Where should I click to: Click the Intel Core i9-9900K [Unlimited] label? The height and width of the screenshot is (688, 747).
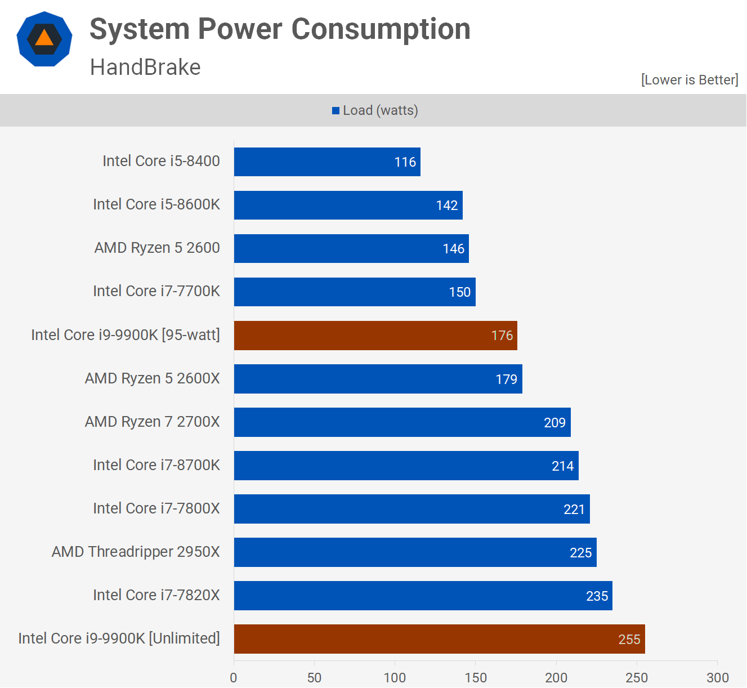click(119, 638)
